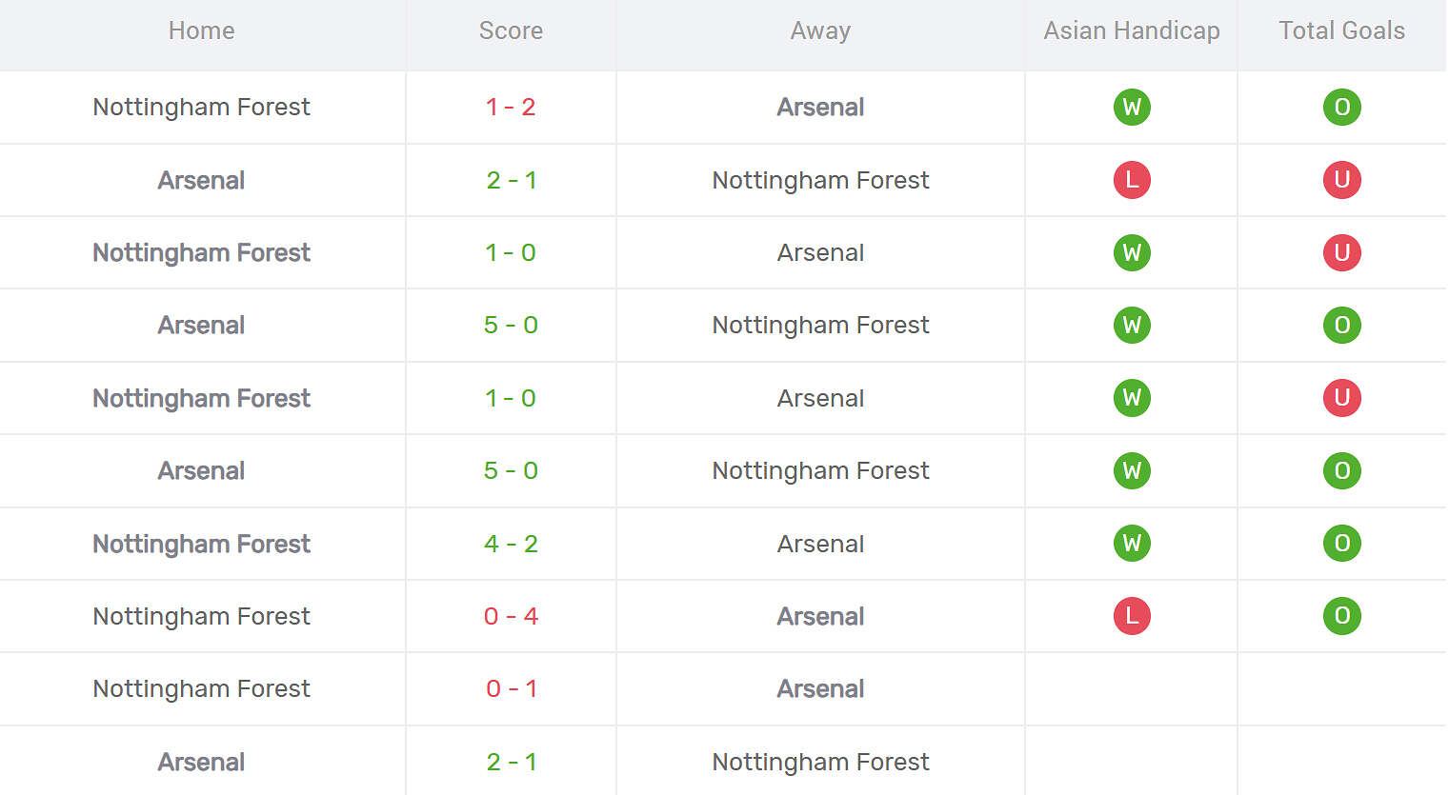Click the Score column header
This screenshot has width=1449, height=795.
pos(511,30)
